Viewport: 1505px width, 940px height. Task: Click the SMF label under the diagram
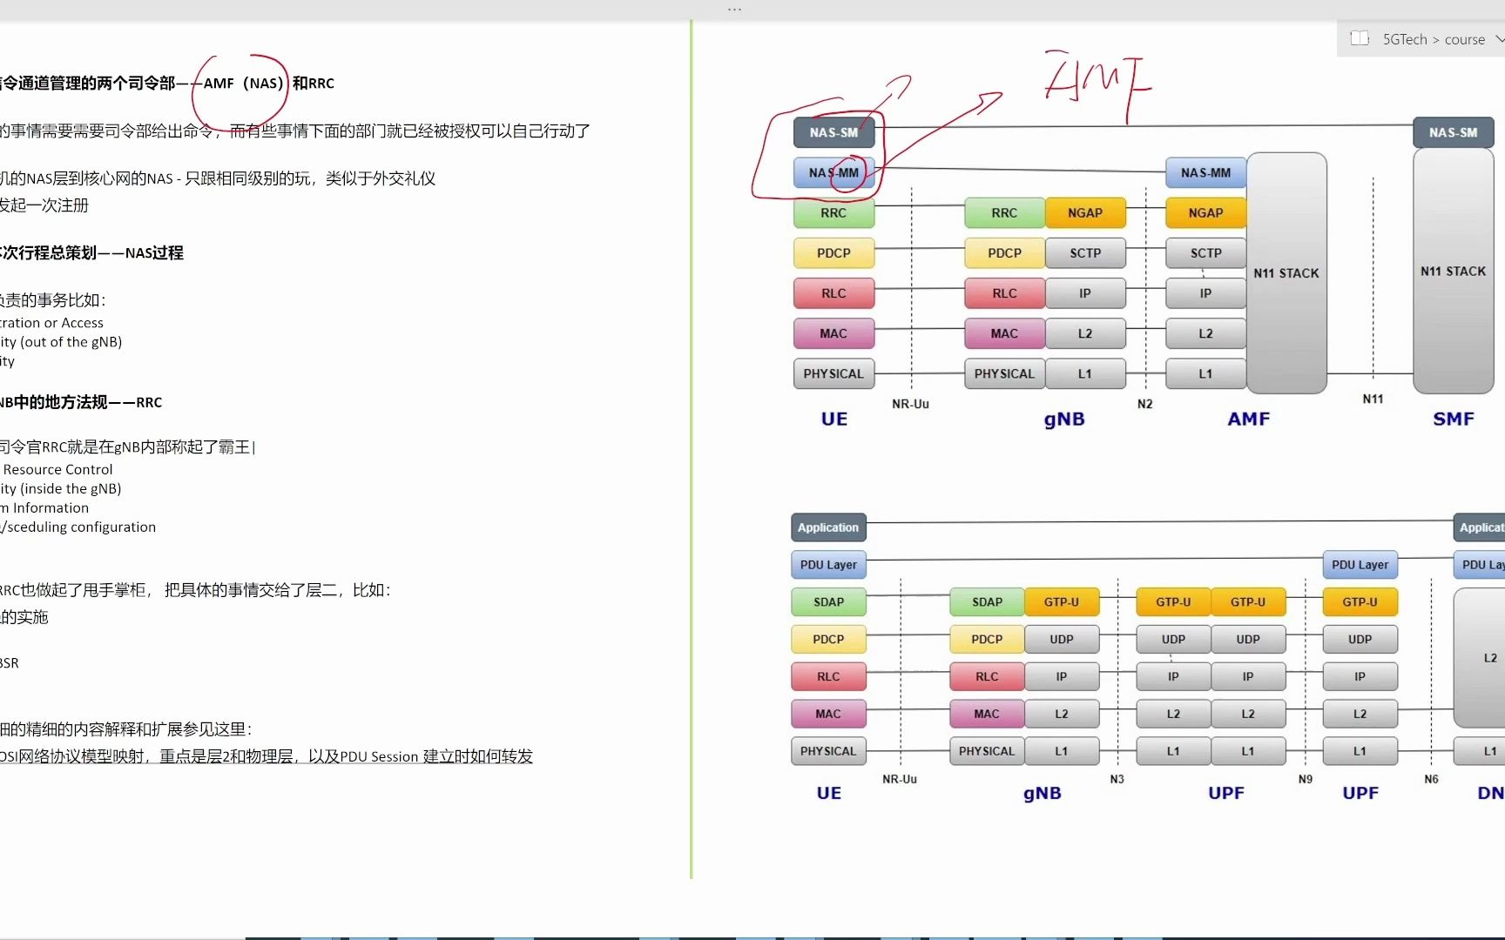point(1454,419)
